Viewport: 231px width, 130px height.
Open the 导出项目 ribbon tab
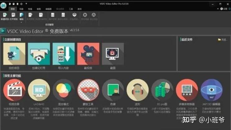[x=60, y=9]
